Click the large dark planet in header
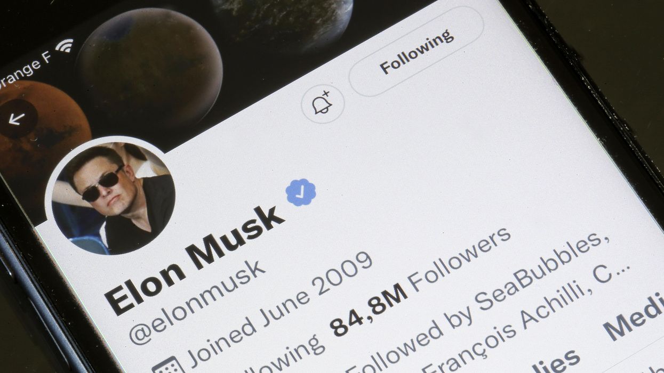The width and height of the screenshot is (664, 373). pos(149,66)
